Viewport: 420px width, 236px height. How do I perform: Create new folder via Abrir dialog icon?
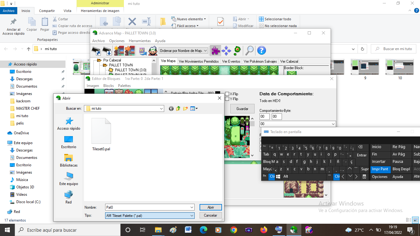coord(185,108)
